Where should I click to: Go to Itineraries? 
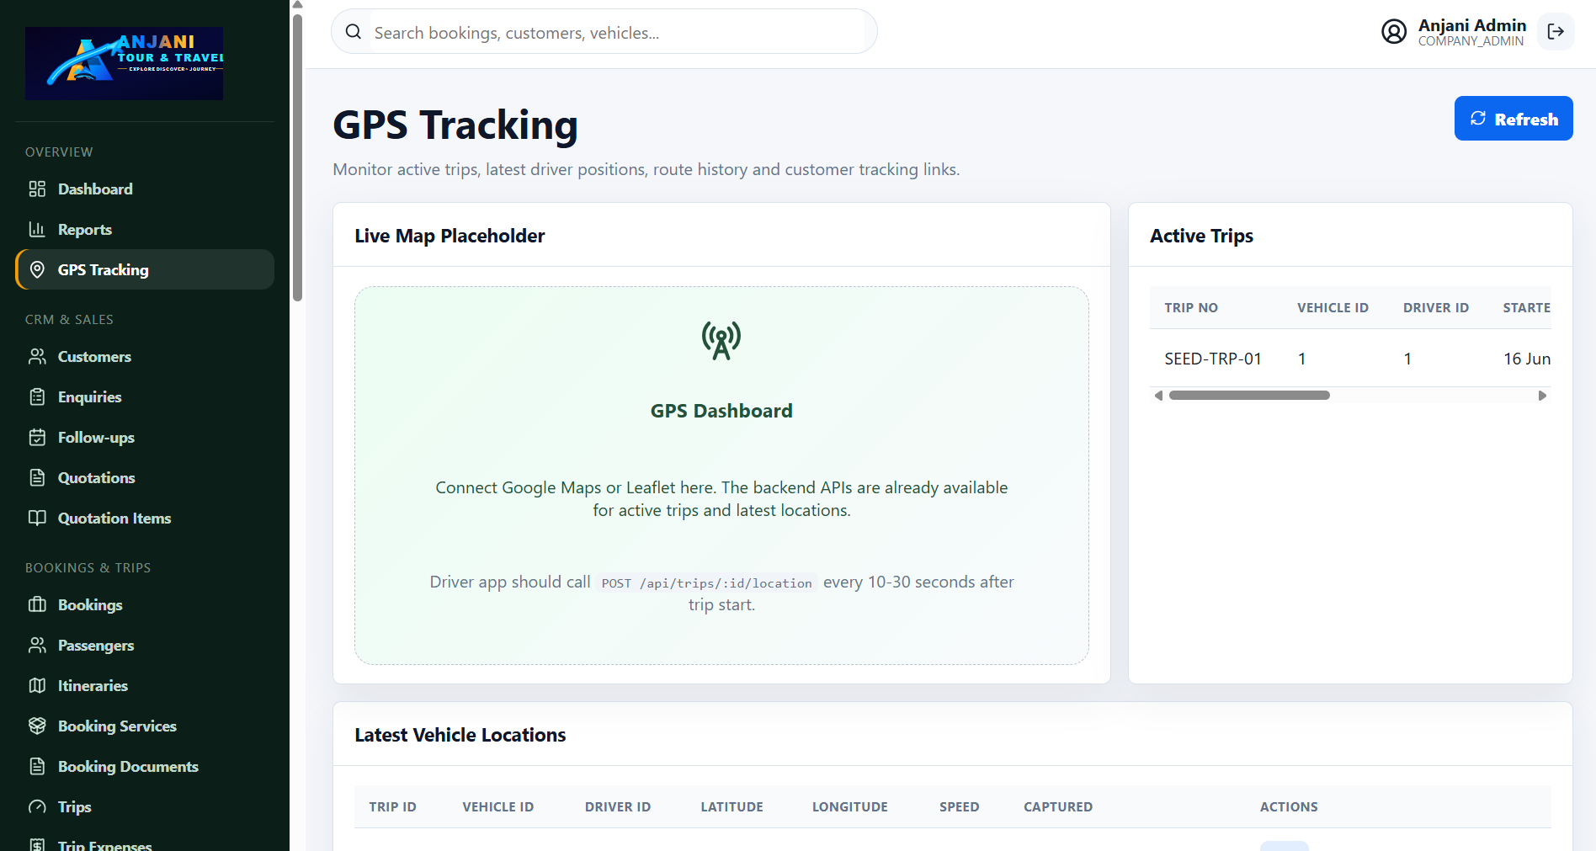tap(145, 685)
